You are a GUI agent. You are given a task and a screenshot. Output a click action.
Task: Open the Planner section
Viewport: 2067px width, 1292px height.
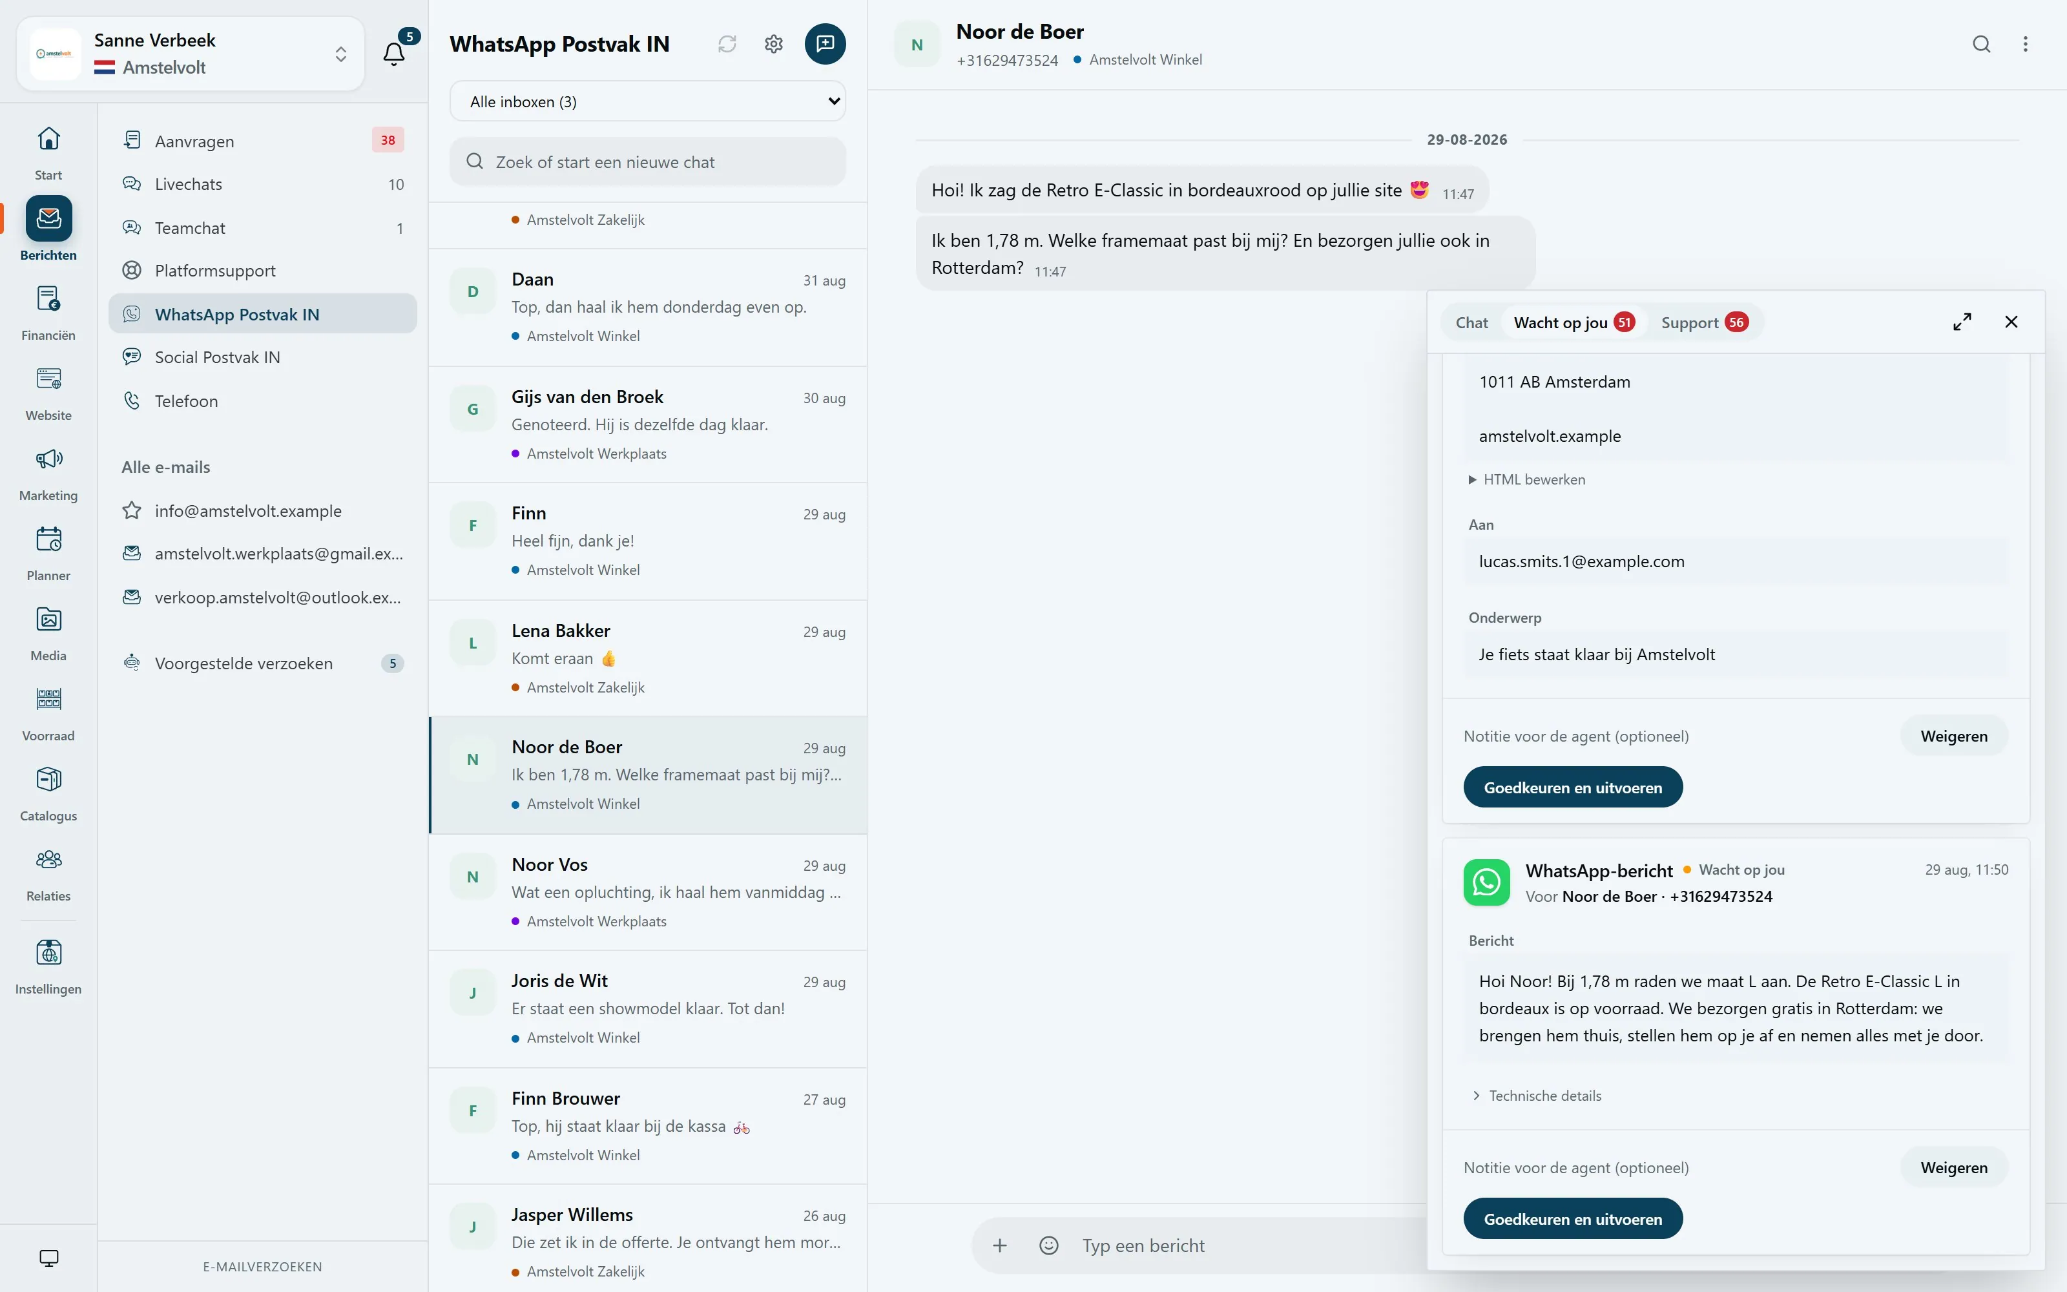(x=48, y=554)
